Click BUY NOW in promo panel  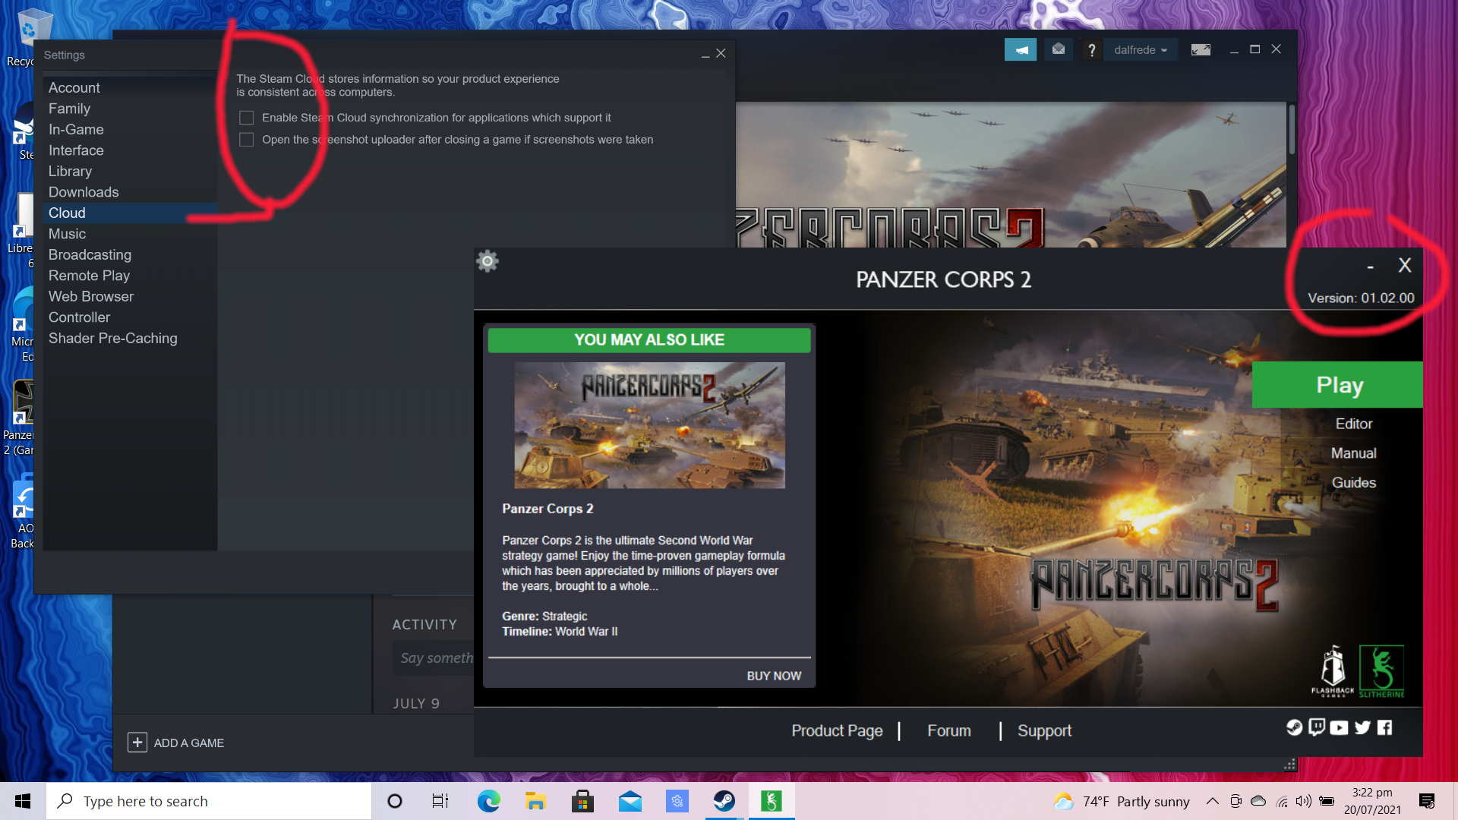pyautogui.click(x=774, y=676)
